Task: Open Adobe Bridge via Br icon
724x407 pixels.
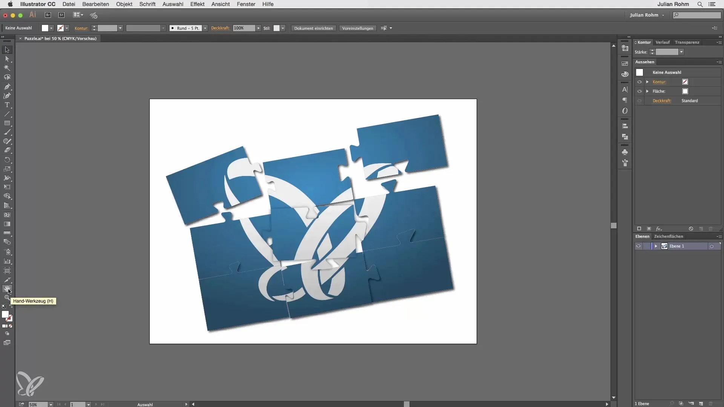Action: [x=48, y=15]
